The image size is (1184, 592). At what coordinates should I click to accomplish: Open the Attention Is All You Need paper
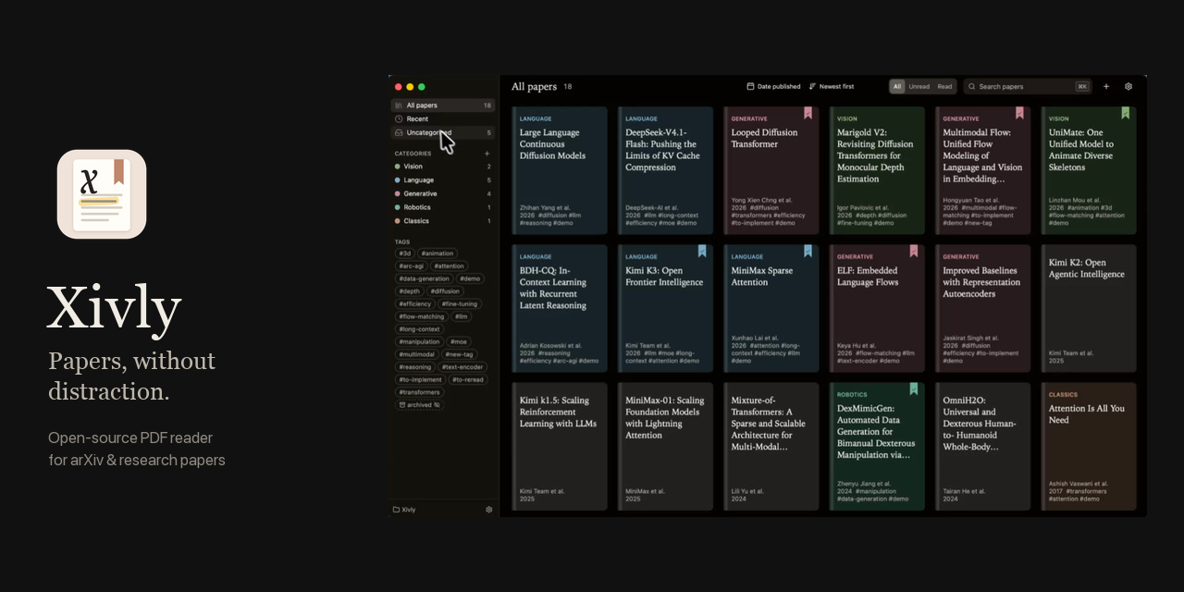[1089, 447]
